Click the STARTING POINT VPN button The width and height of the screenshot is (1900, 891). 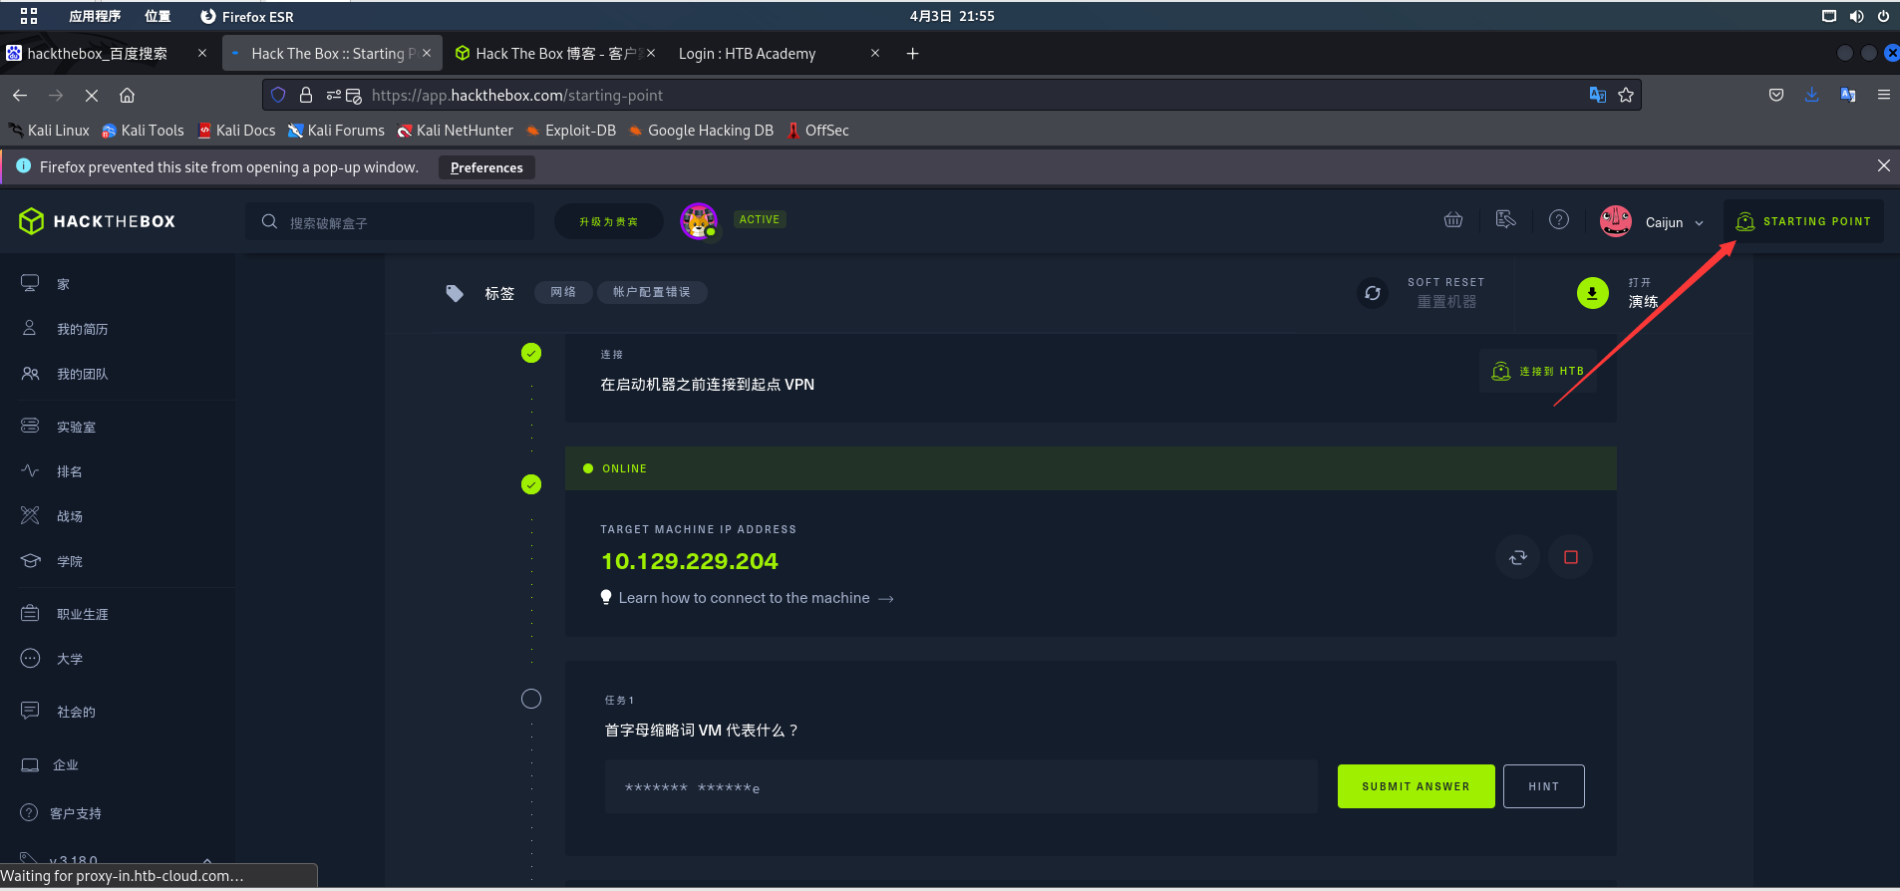point(1803,221)
